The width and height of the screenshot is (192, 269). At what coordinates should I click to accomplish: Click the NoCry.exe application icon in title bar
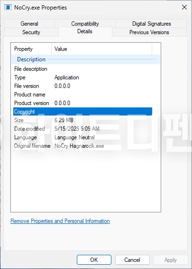[x=8, y=8]
